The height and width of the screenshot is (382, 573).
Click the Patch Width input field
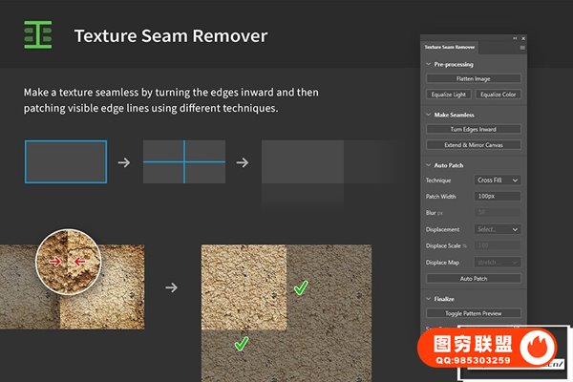point(498,196)
